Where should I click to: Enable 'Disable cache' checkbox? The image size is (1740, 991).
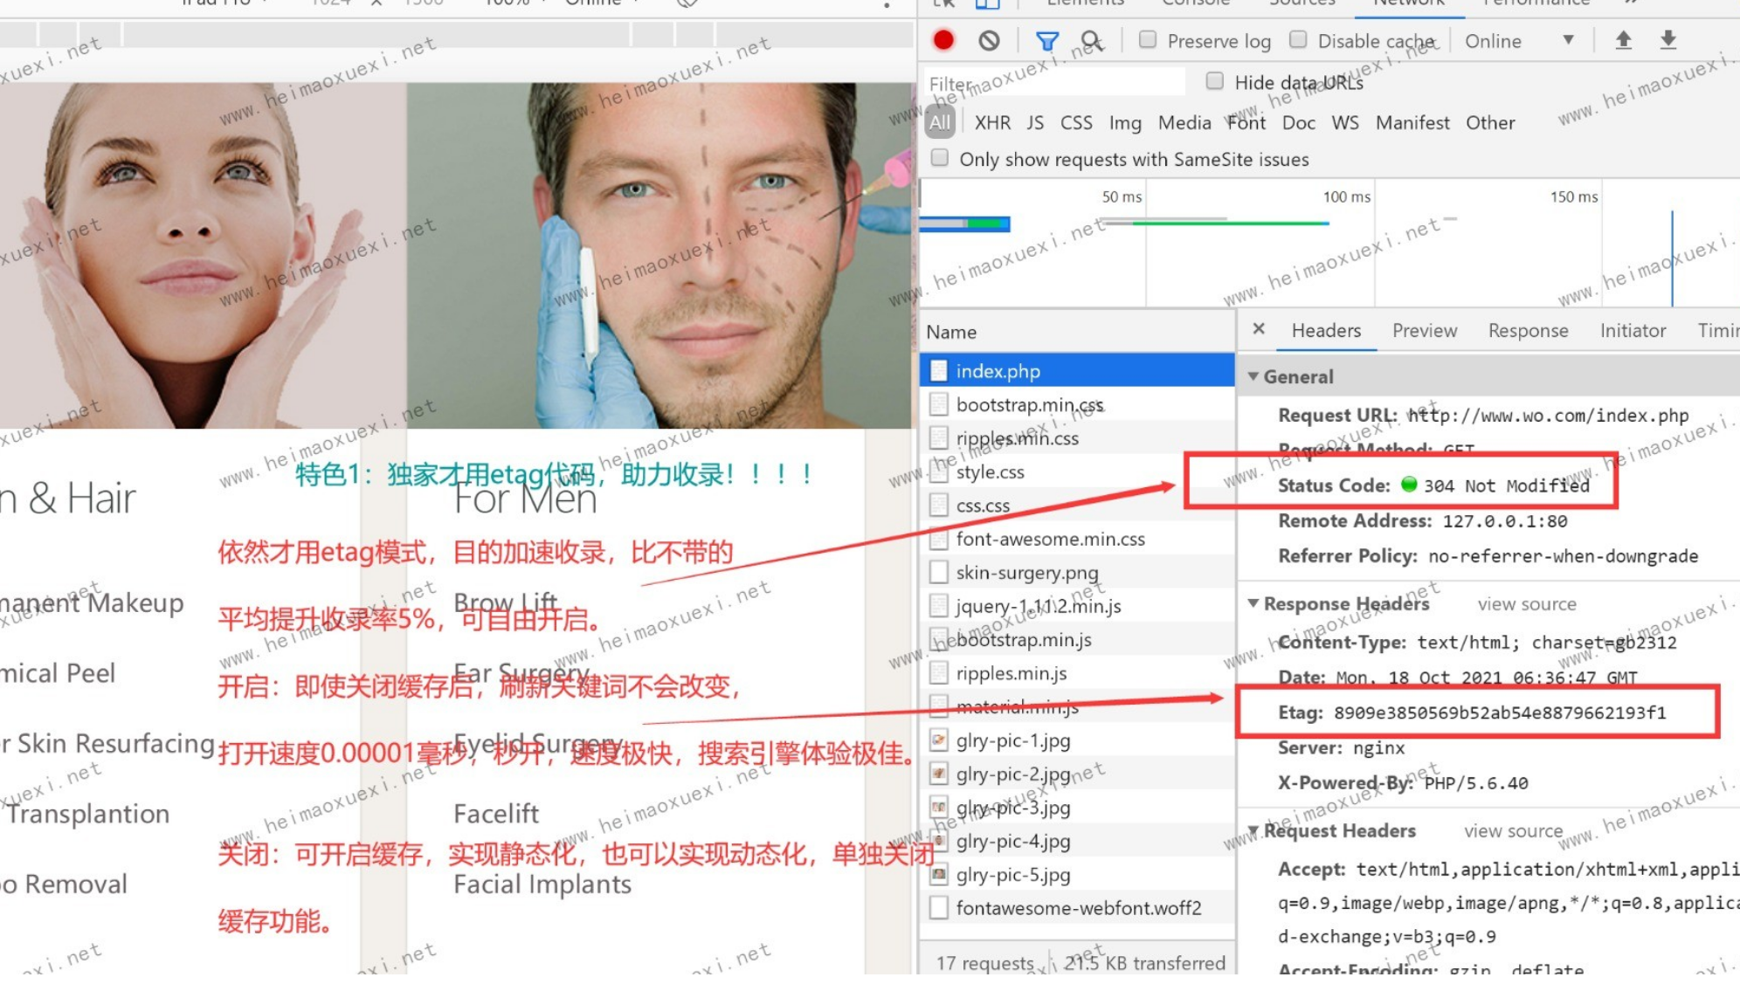pos(1298,39)
